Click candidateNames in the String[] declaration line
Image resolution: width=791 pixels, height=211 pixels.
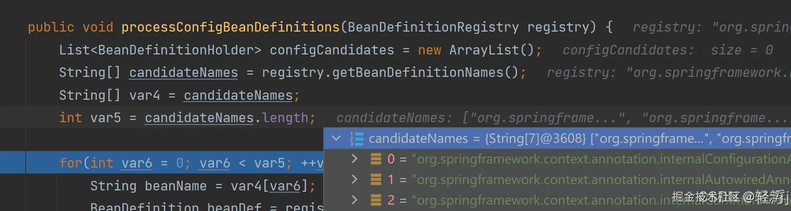pyautogui.click(x=184, y=73)
